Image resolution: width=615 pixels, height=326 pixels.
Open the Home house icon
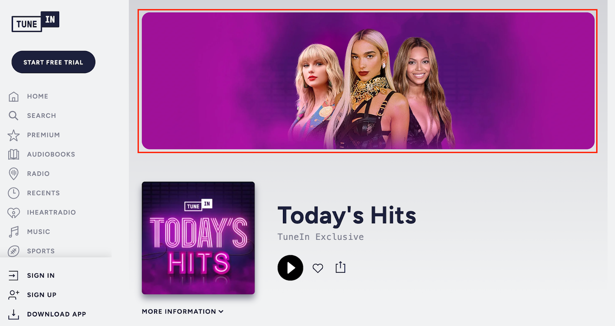(13, 96)
